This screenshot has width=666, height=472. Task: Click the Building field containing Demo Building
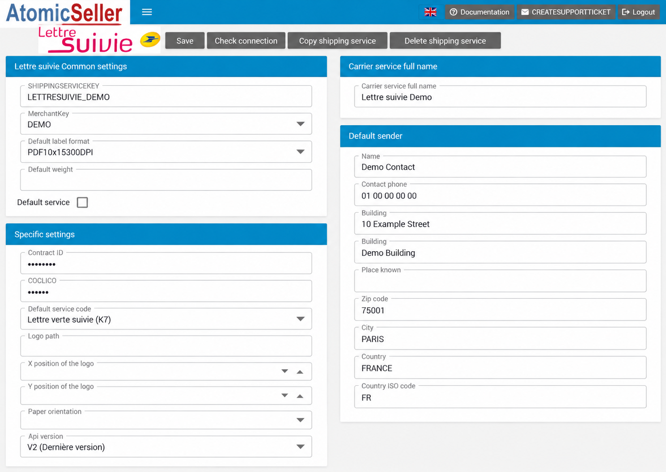click(500, 252)
